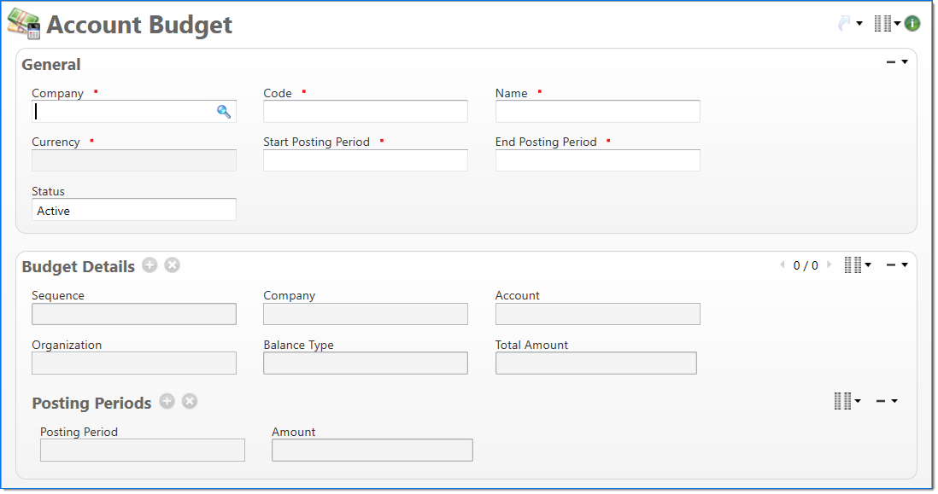Focus the Code text field
Screen dimensions: 938x494
click(x=366, y=112)
